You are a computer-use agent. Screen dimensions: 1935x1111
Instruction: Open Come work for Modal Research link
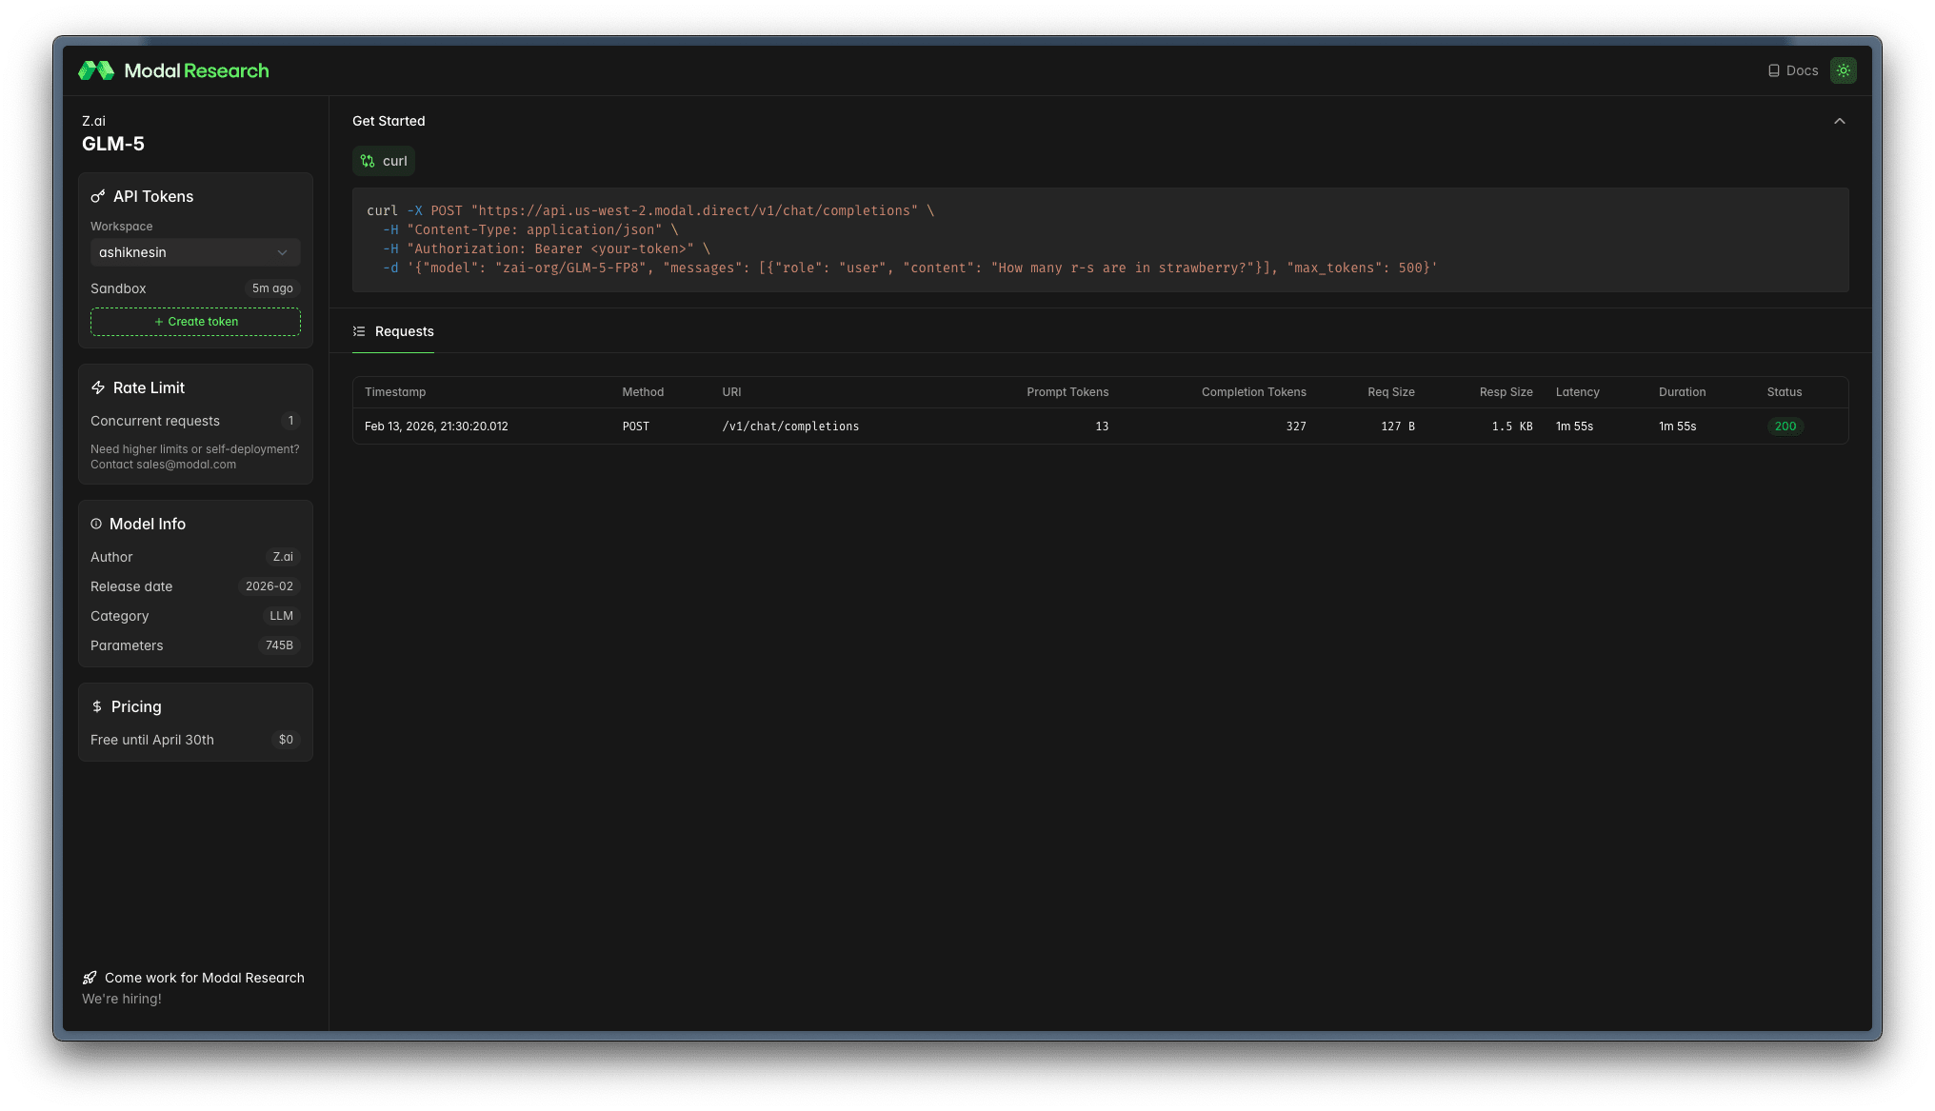(x=204, y=978)
